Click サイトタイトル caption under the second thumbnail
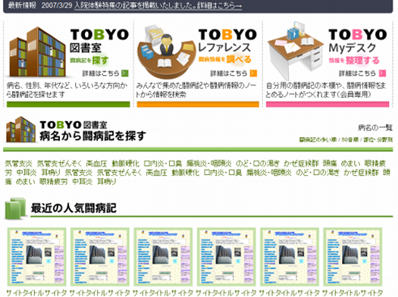This screenshot has width=398, height=297. (x=100, y=292)
